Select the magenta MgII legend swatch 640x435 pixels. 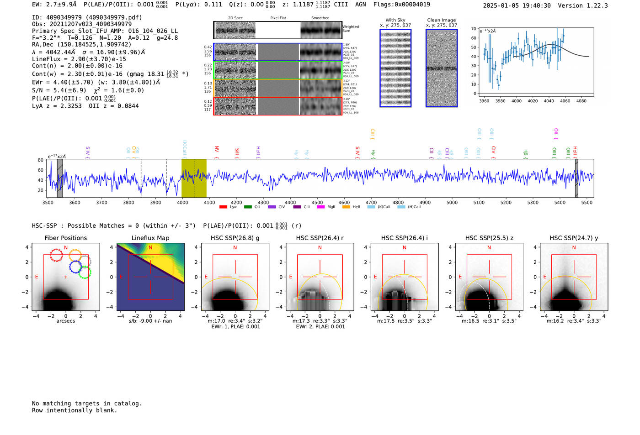[320, 207]
